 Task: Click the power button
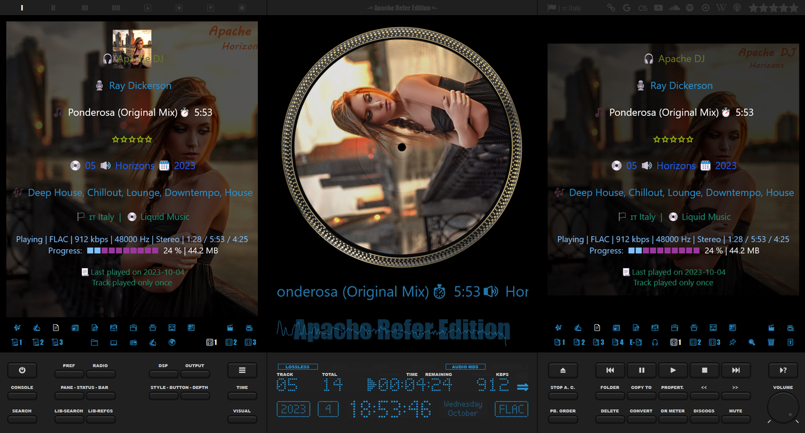(x=22, y=371)
